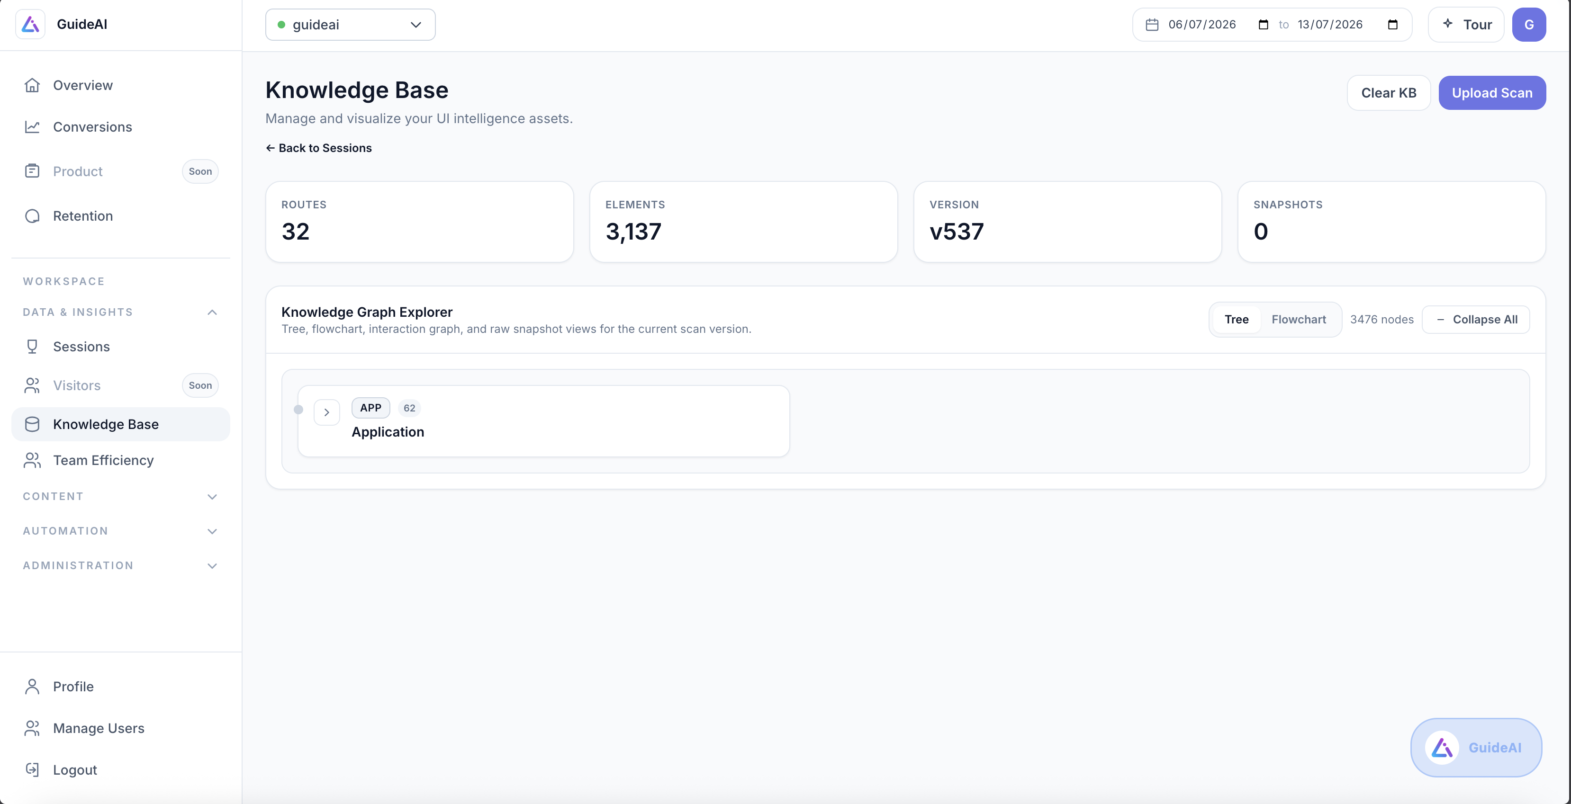Open Conversions page
The image size is (1571, 804).
click(x=121, y=127)
